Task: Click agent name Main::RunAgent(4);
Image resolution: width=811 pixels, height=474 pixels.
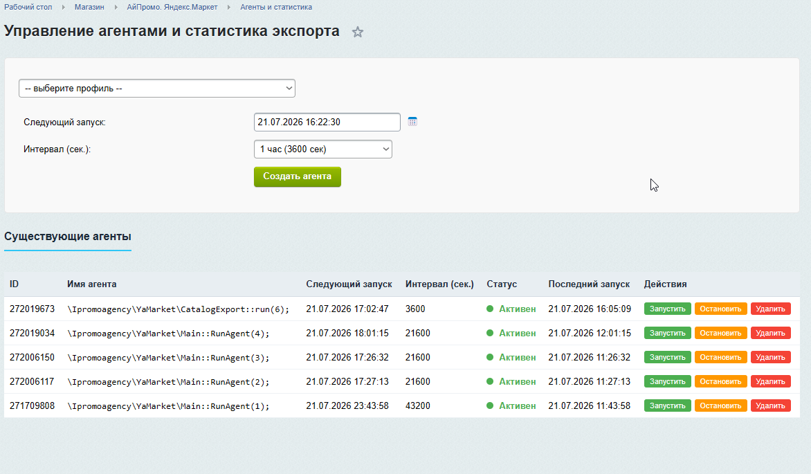Action: 169,334
